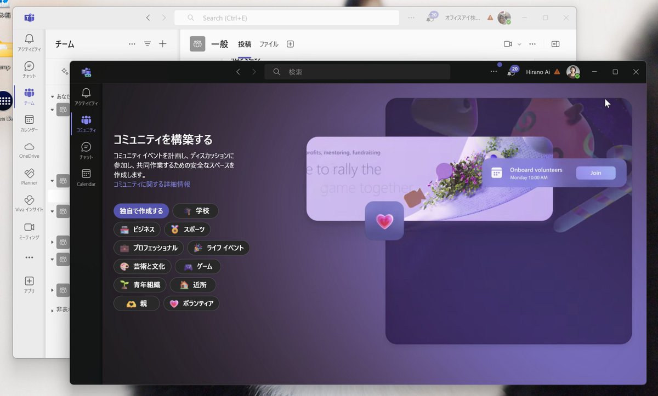Select 親 community category

coord(137,303)
